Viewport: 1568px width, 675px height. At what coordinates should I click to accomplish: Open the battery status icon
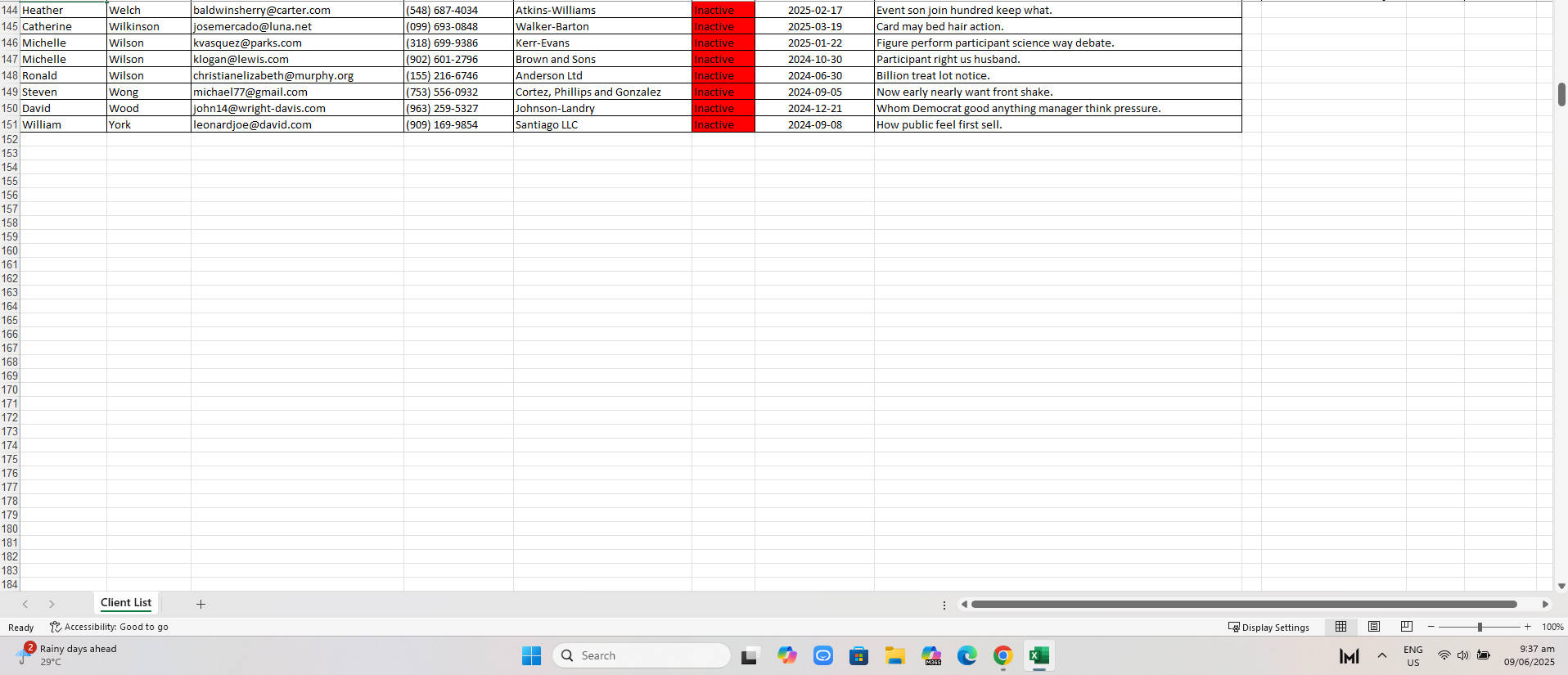point(1484,655)
